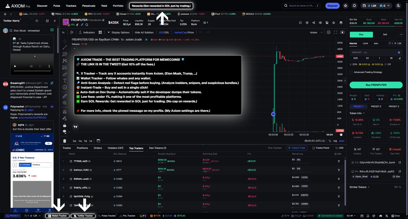Open the favorites star in the top bar
This screenshot has width=408, height=219.
tap(345, 6)
